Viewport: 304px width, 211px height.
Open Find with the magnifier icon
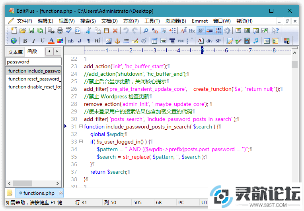(x=146, y=31)
